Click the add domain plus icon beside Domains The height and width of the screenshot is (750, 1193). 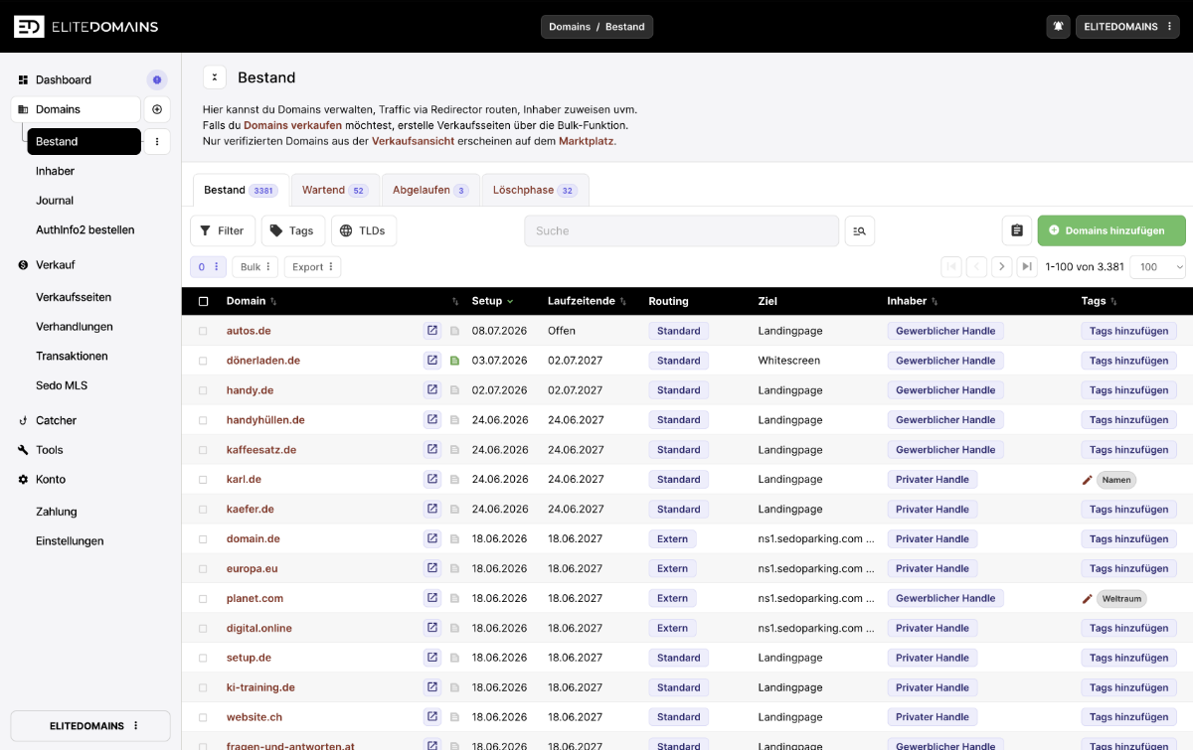click(x=157, y=109)
